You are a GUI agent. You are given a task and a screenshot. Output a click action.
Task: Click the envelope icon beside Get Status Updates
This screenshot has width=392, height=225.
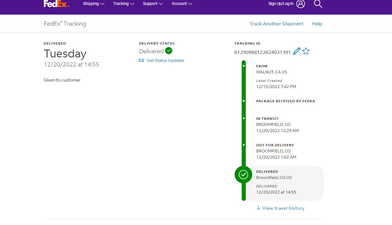tap(141, 60)
